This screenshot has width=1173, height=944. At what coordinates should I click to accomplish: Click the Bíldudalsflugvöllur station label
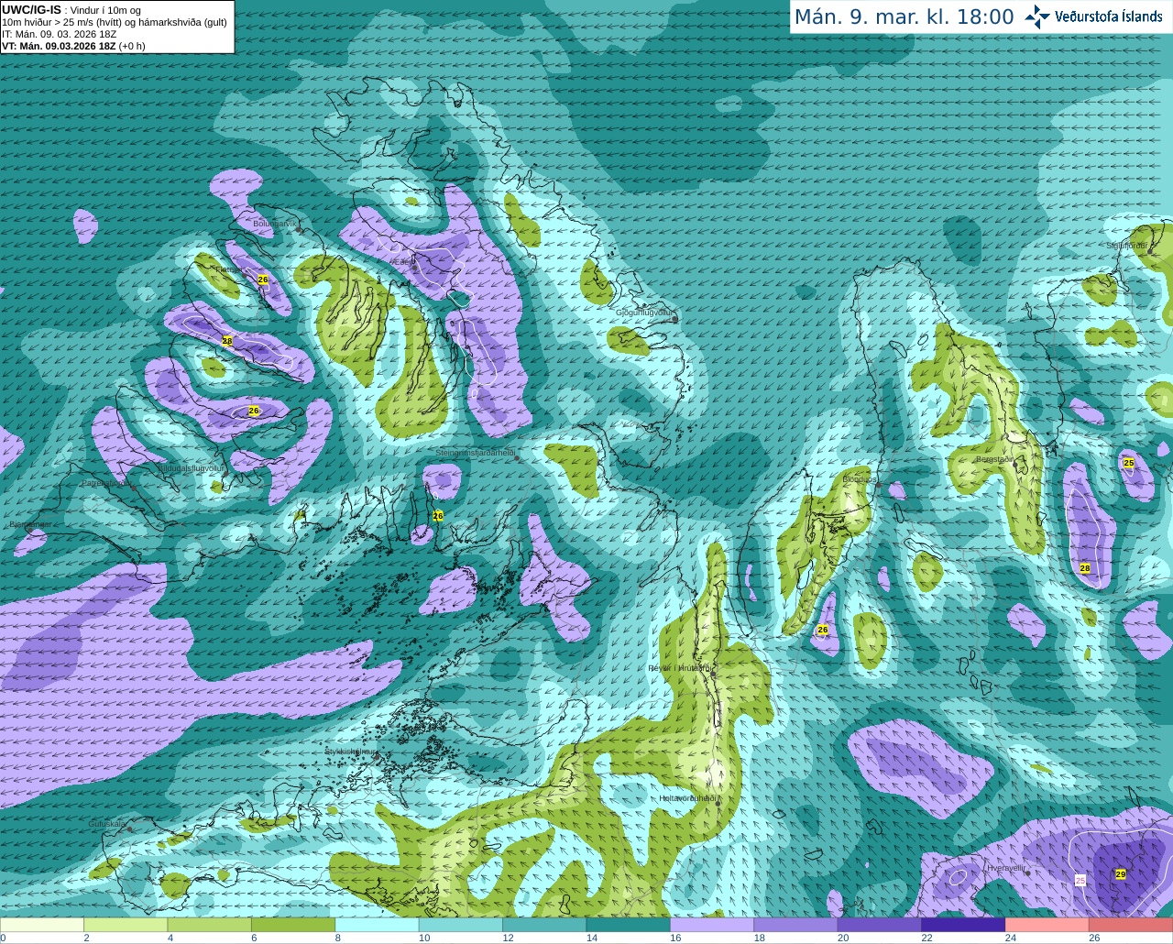[x=190, y=468]
